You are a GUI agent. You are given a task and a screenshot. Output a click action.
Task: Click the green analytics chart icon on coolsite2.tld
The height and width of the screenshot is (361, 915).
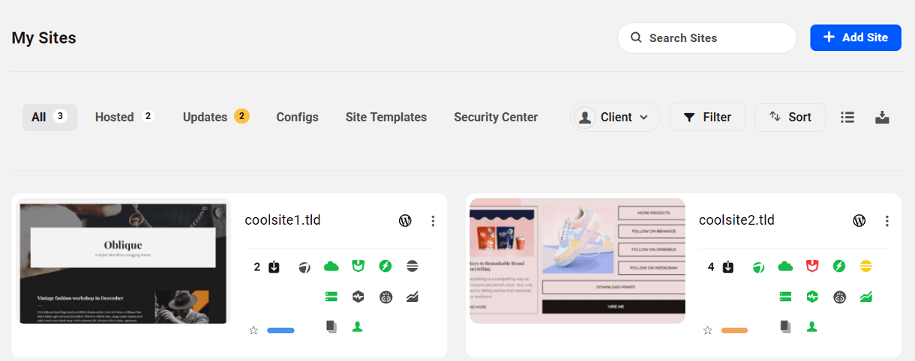click(x=866, y=297)
